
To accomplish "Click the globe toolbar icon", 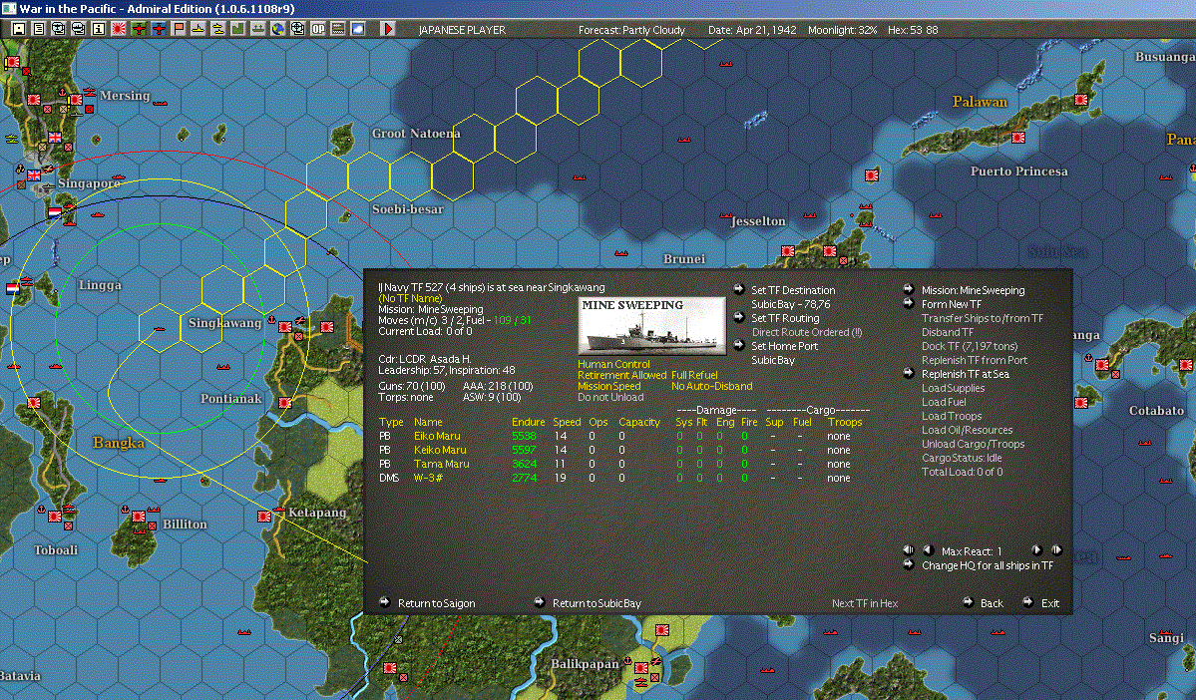I will point(278,29).
